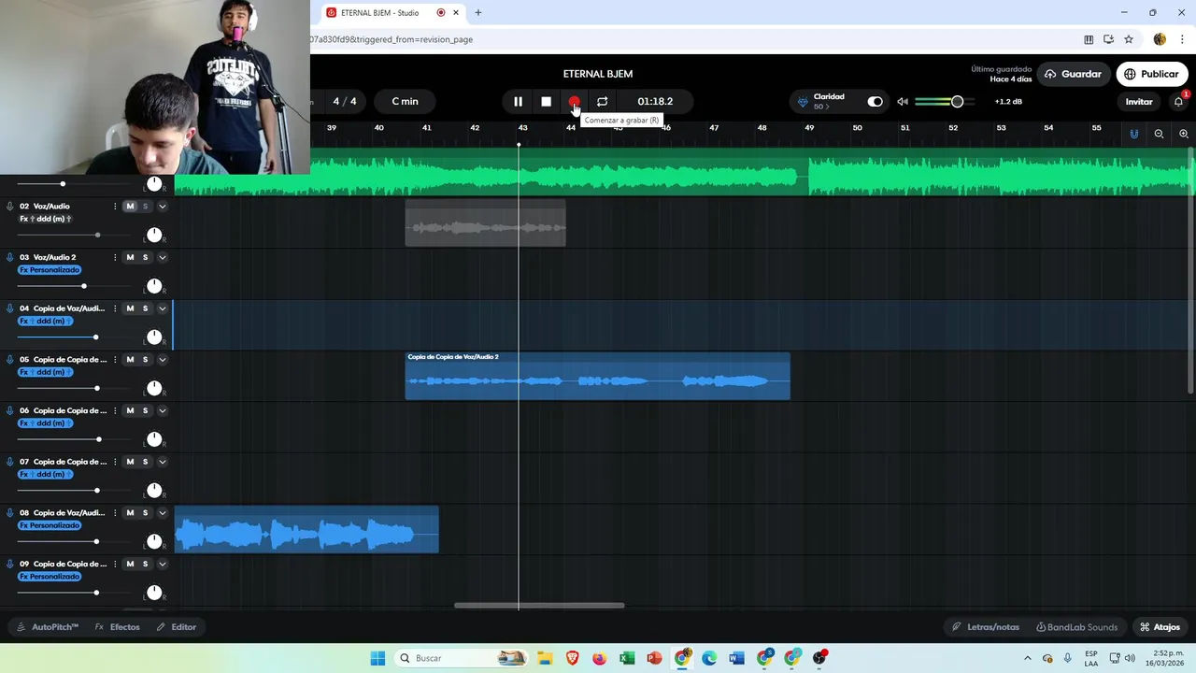Open the C min key selector
Viewport: 1196px width, 673px height.
(405, 101)
